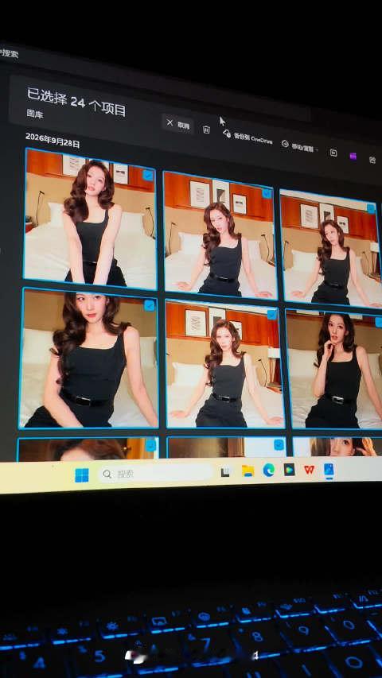The width and height of the screenshot is (382, 678).
Task: Click the OneDrive backup cloud icon
Action: 227,134
